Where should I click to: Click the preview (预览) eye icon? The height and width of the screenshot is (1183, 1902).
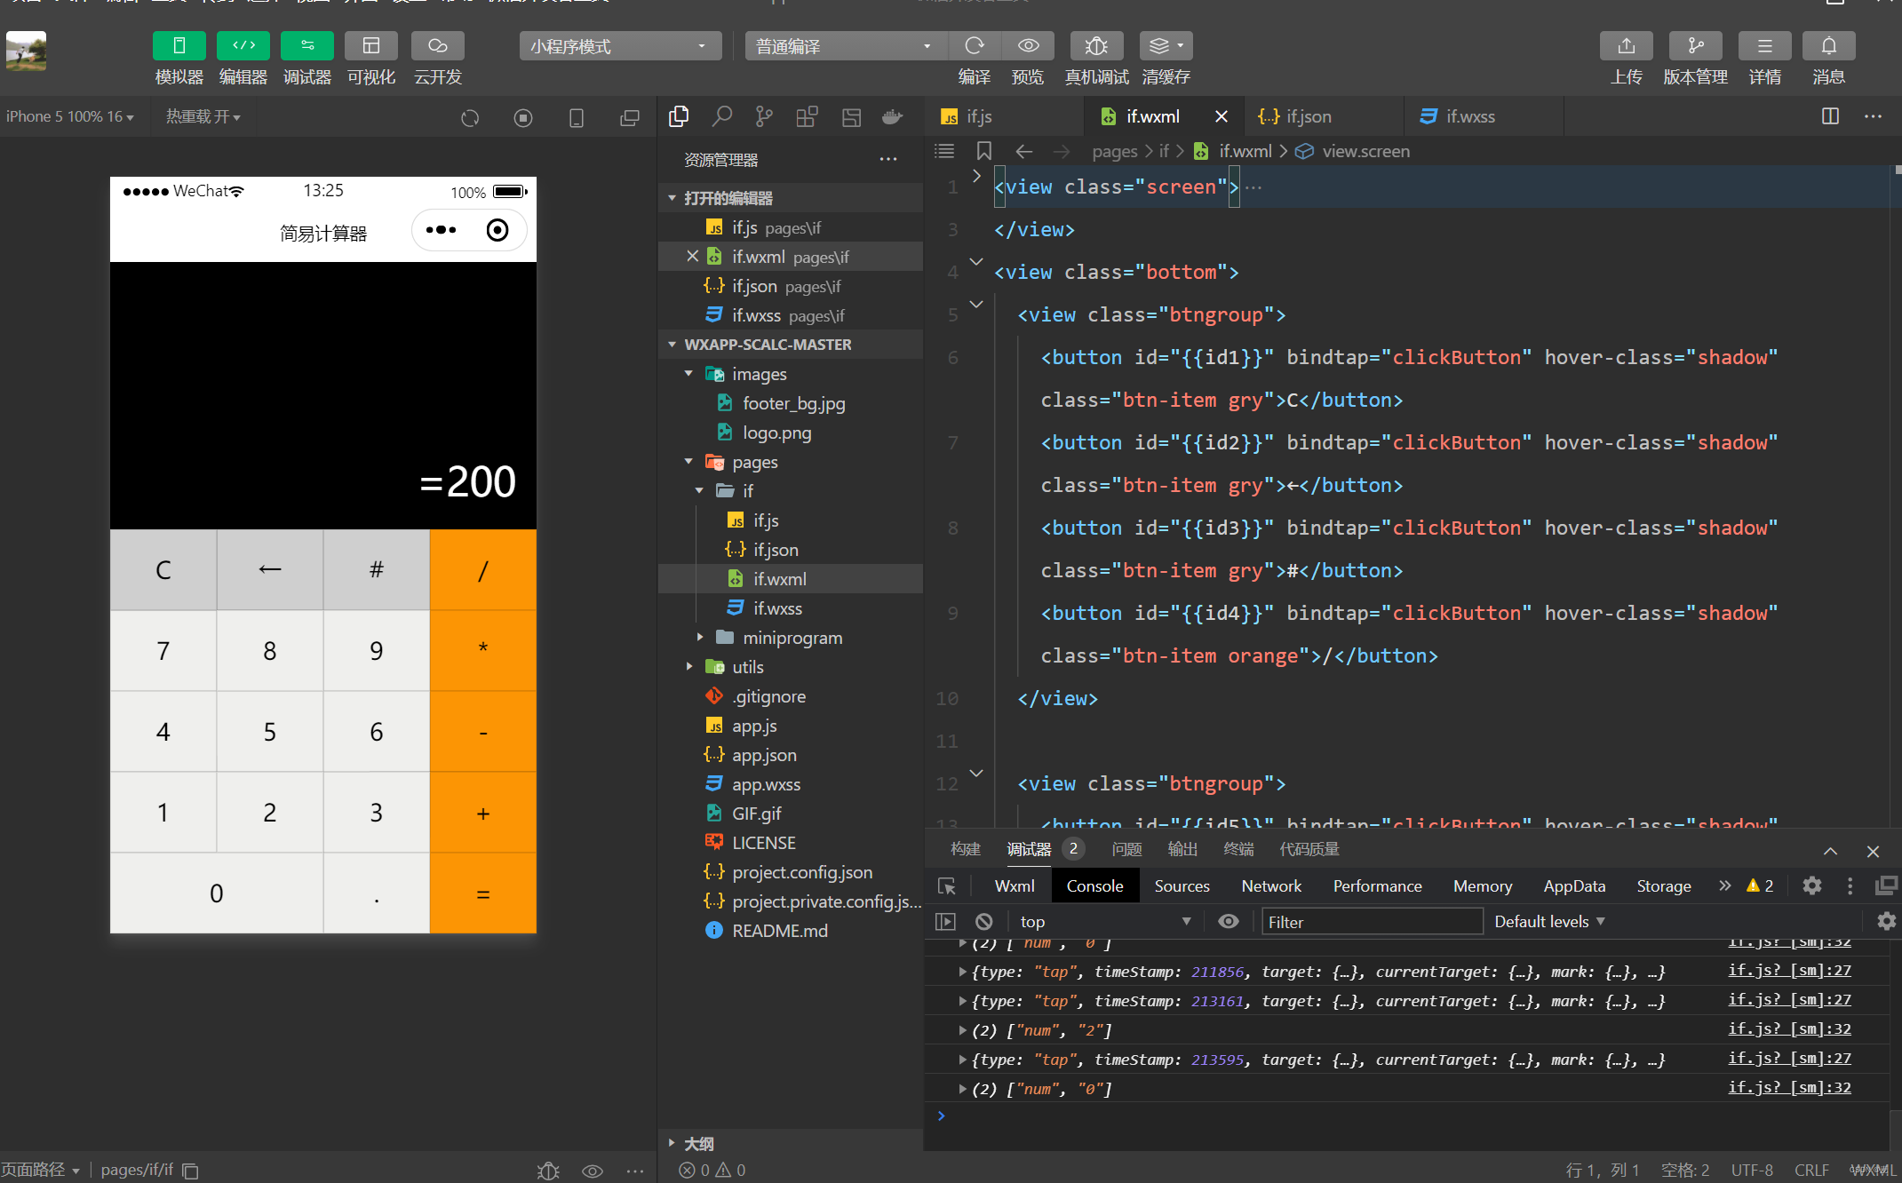click(x=1028, y=46)
